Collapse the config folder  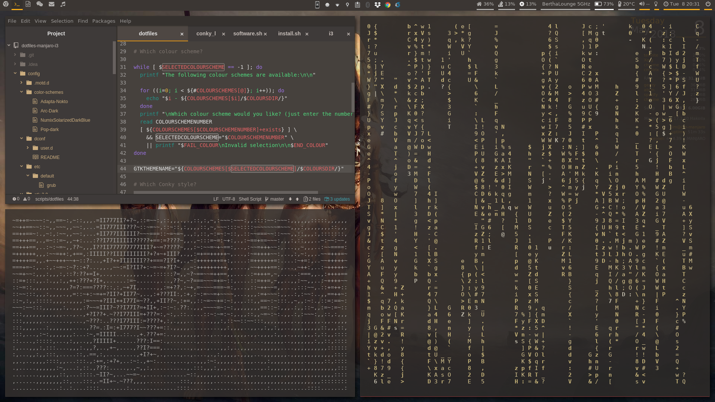15,73
